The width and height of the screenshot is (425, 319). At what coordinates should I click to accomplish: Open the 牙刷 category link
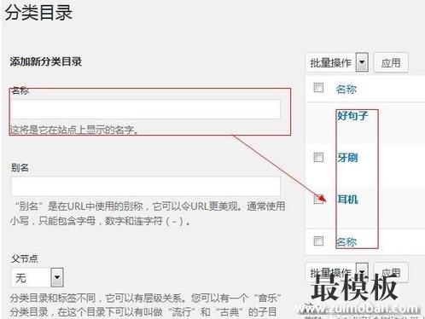(347, 157)
